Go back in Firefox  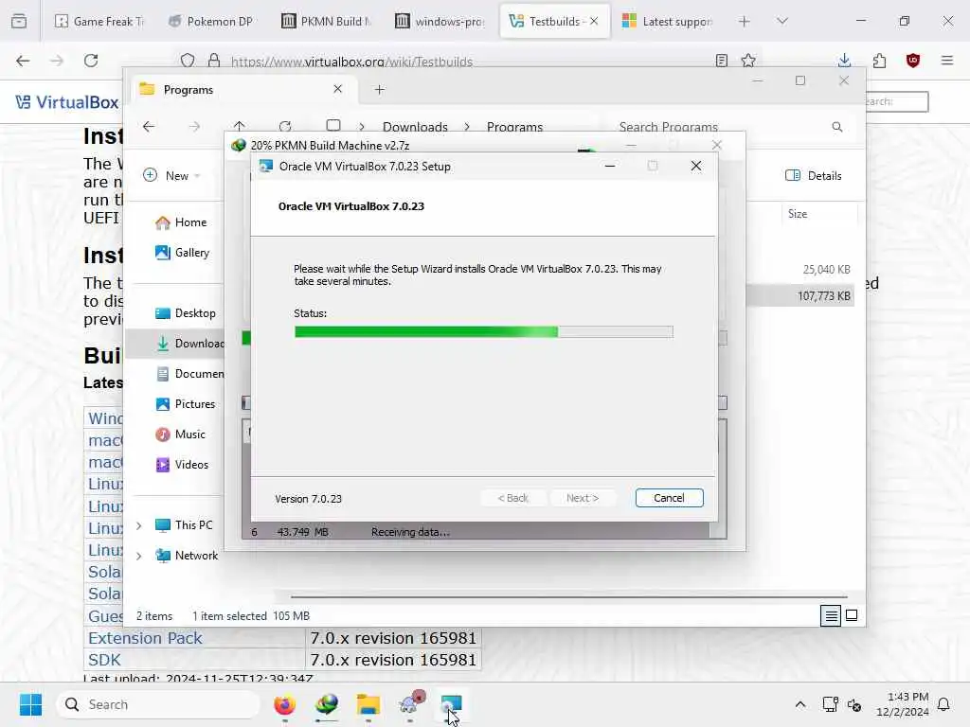(x=23, y=61)
